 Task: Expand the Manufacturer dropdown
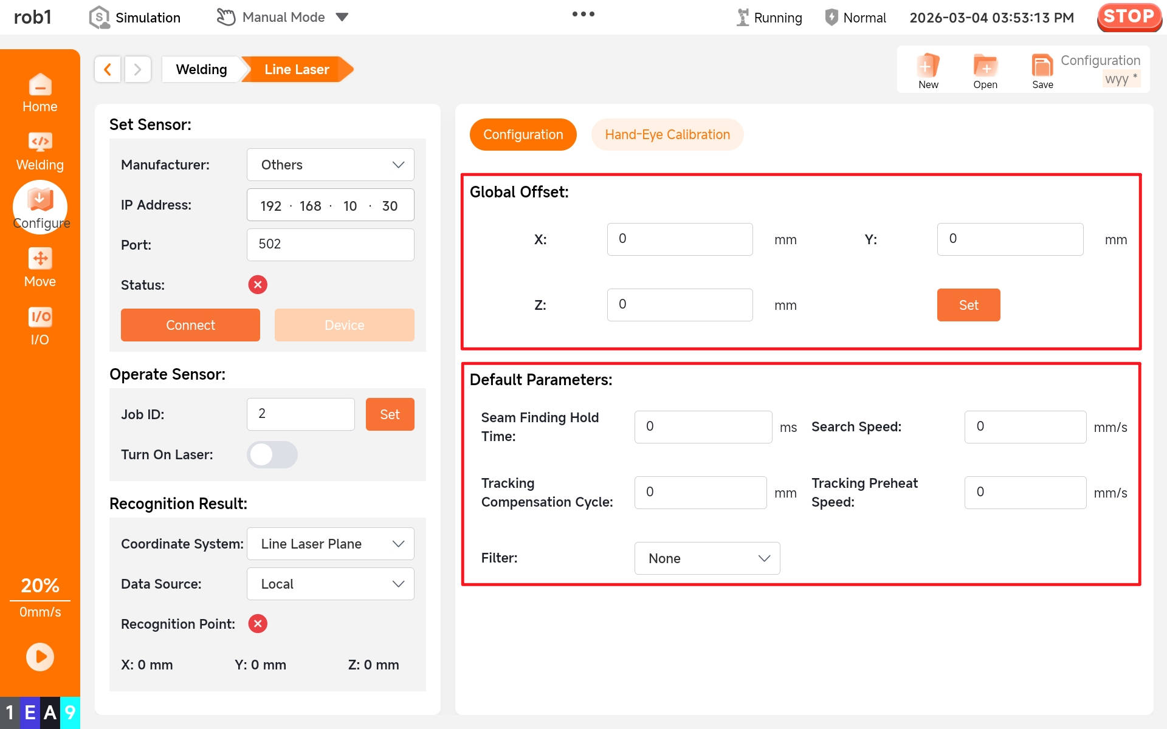330,165
